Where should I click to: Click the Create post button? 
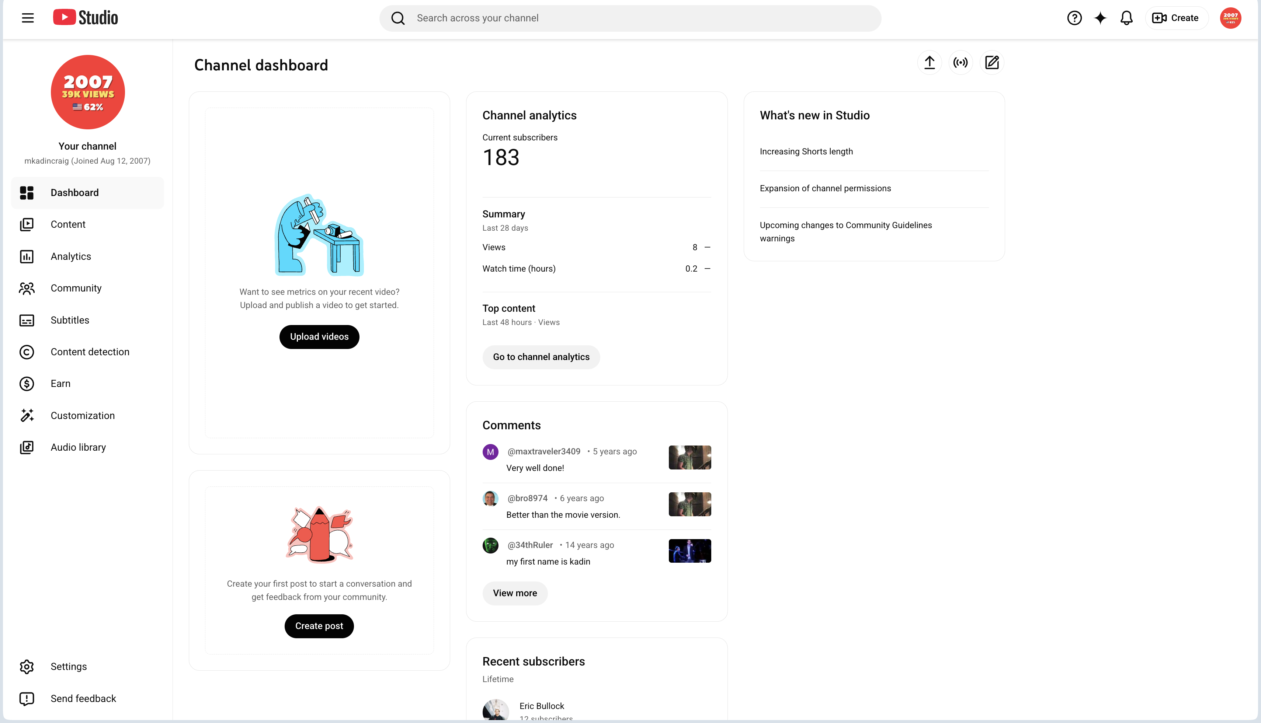pyautogui.click(x=319, y=626)
